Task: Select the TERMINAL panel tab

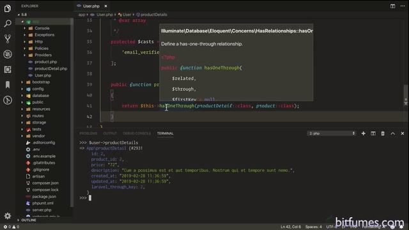Action: tap(165, 134)
